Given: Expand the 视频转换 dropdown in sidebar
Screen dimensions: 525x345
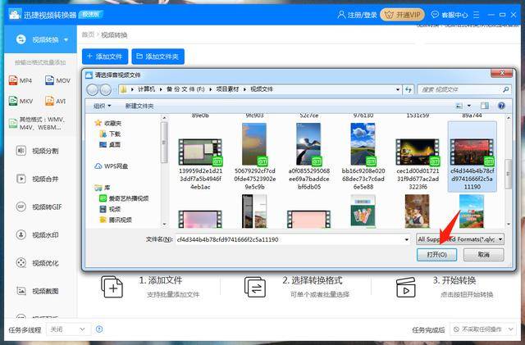Looking at the screenshot, I should click(x=66, y=39).
